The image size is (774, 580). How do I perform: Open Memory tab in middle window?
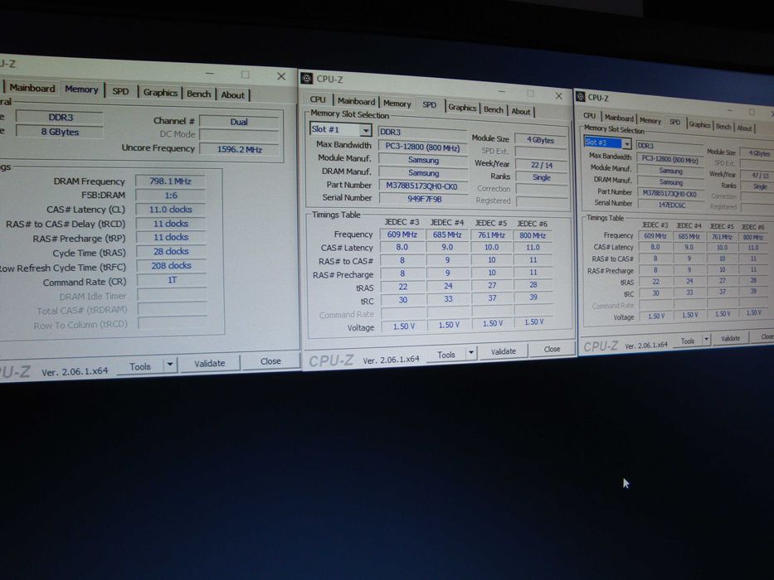397,103
